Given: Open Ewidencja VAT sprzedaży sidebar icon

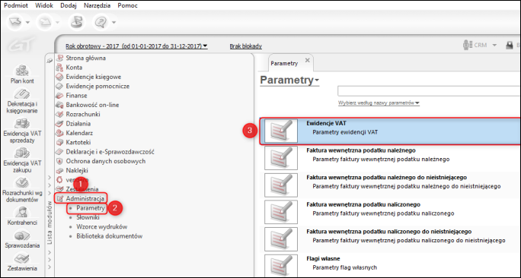Looking at the screenshot, I should [22, 124].
